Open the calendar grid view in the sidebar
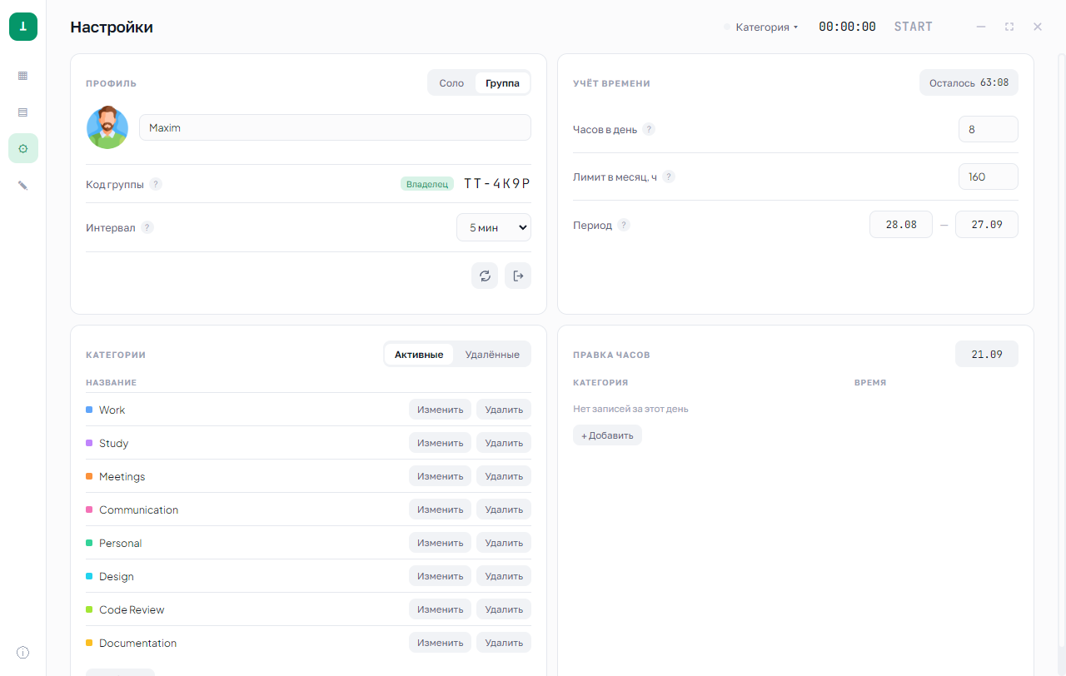The image size is (1066, 676). (x=23, y=75)
